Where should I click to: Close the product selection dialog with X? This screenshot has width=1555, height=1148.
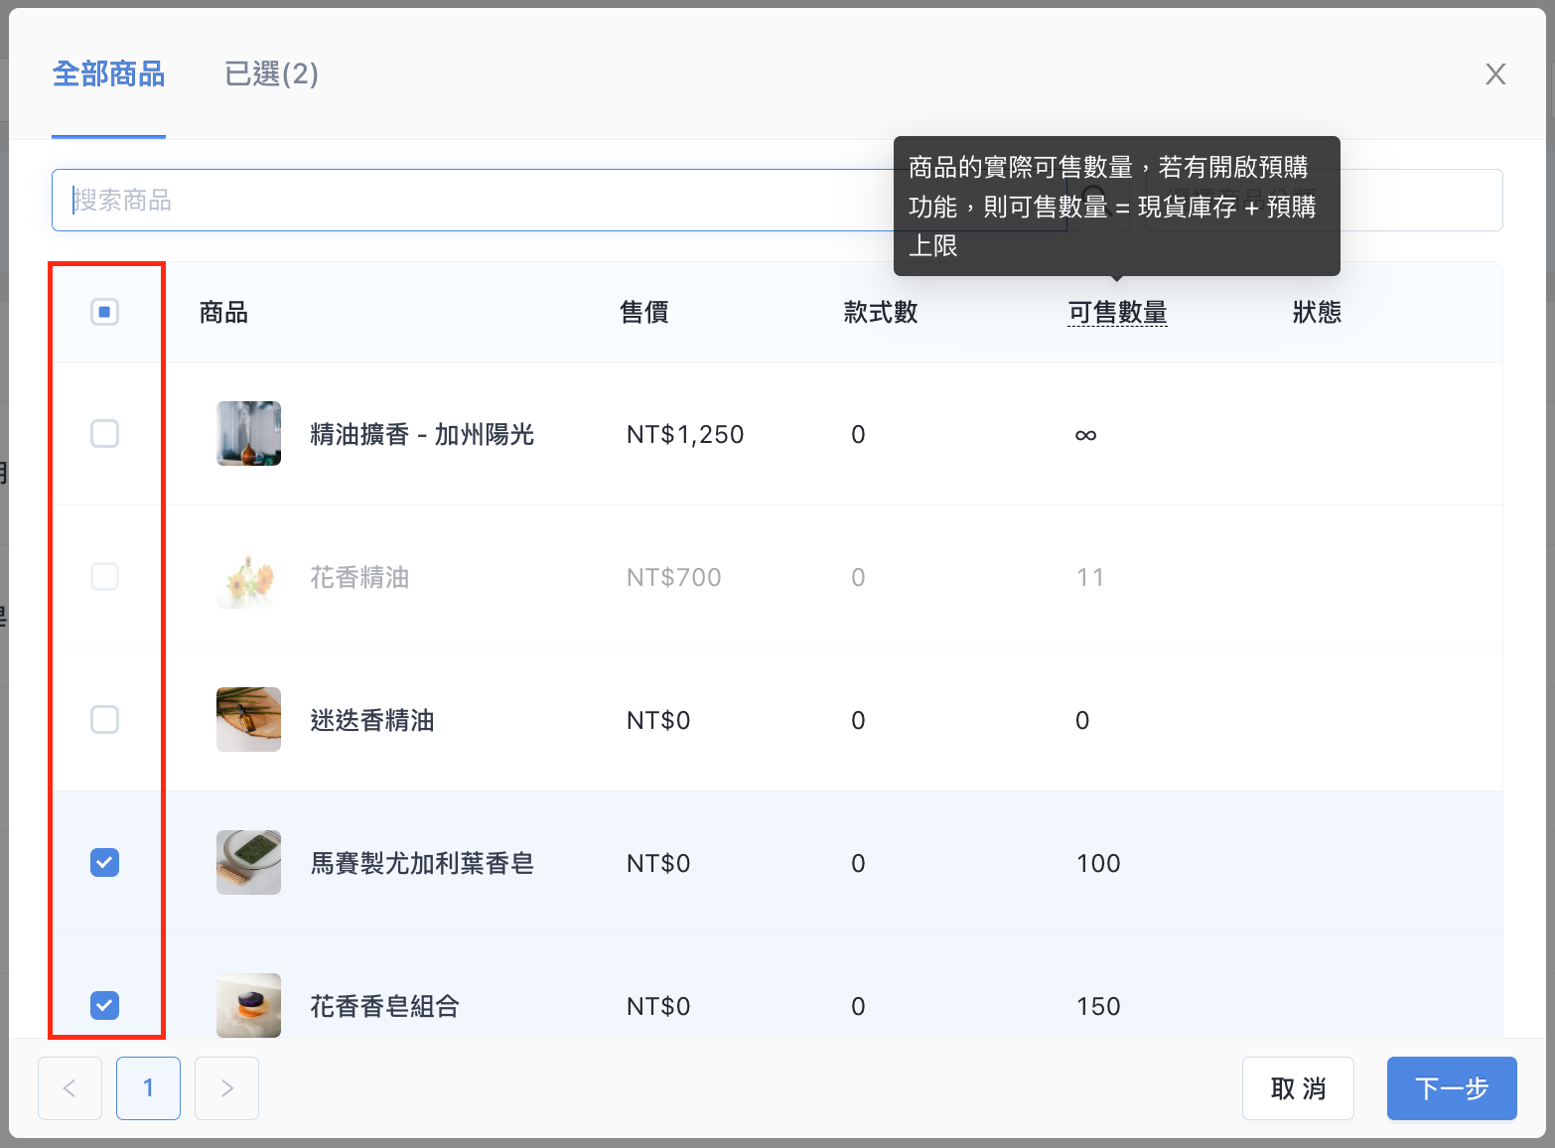click(1495, 74)
